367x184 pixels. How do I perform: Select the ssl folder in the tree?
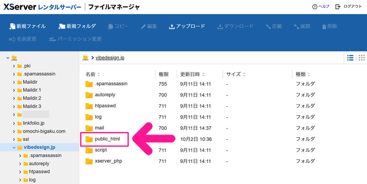(x=27, y=139)
